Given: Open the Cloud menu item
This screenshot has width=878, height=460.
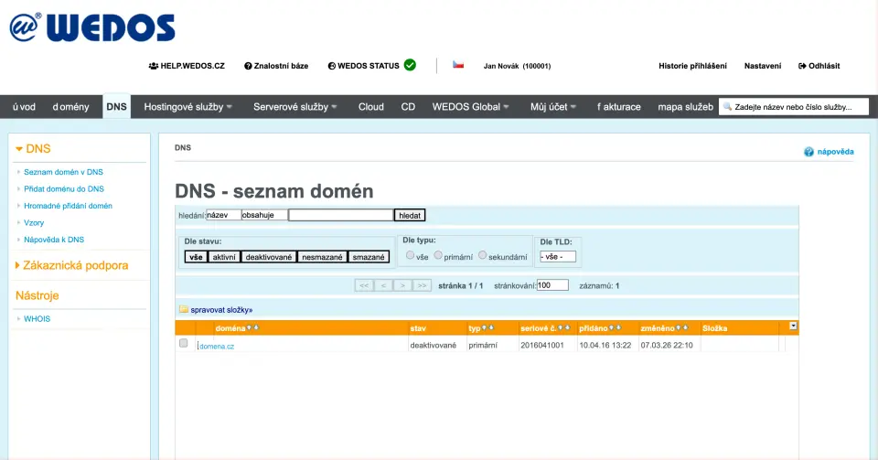Looking at the screenshot, I should [x=371, y=107].
